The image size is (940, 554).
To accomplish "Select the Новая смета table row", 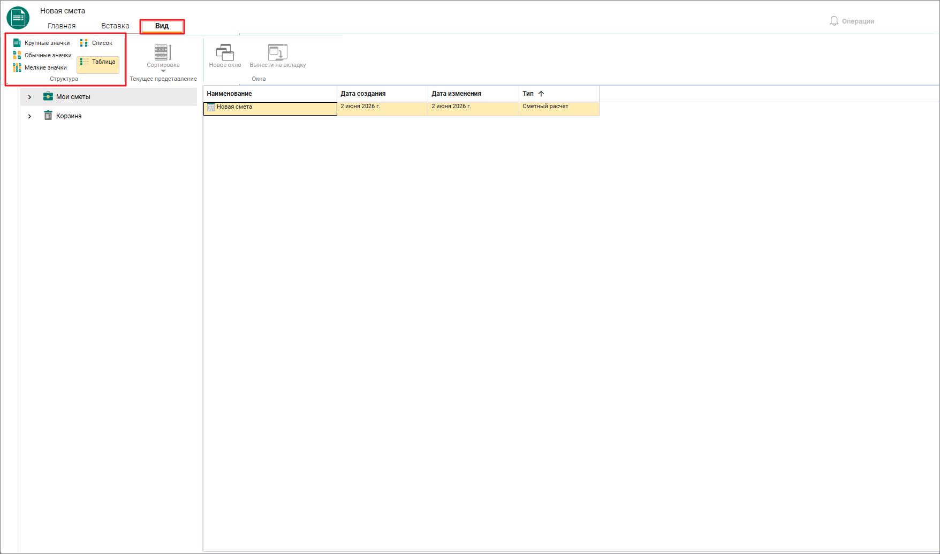I will point(401,109).
